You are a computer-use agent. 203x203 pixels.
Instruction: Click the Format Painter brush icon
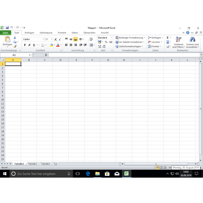15,46
